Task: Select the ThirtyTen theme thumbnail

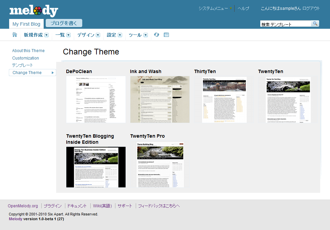Action: (x=224, y=99)
